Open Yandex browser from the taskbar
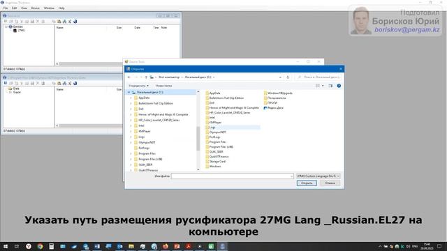 [29, 246]
